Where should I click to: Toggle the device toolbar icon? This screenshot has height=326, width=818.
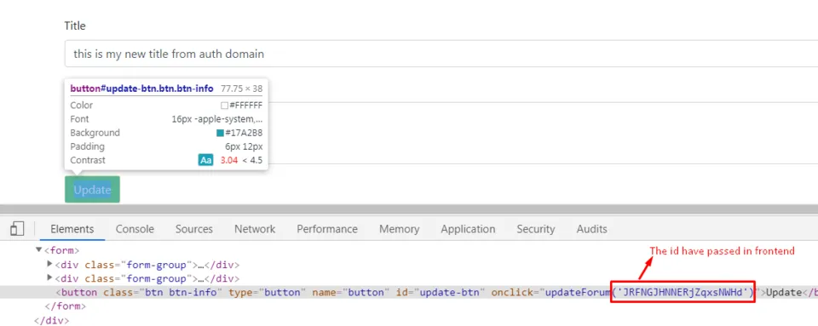[x=17, y=229]
